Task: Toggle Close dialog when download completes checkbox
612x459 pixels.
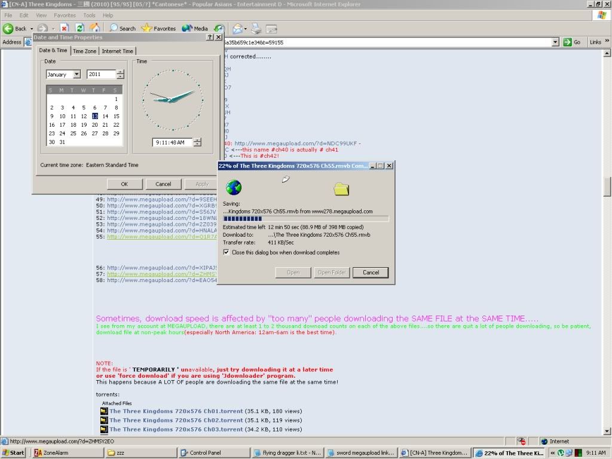Action: [226, 252]
